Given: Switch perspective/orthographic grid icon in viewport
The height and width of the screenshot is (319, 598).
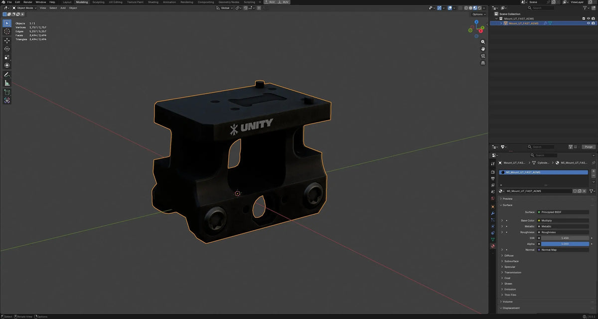Looking at the screenshot, I should click(483, 63).
